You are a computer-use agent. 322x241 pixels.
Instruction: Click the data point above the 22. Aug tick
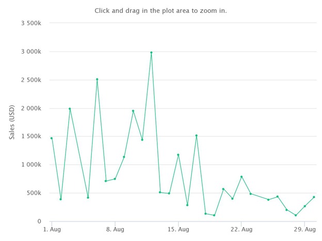tap(242, 177)
